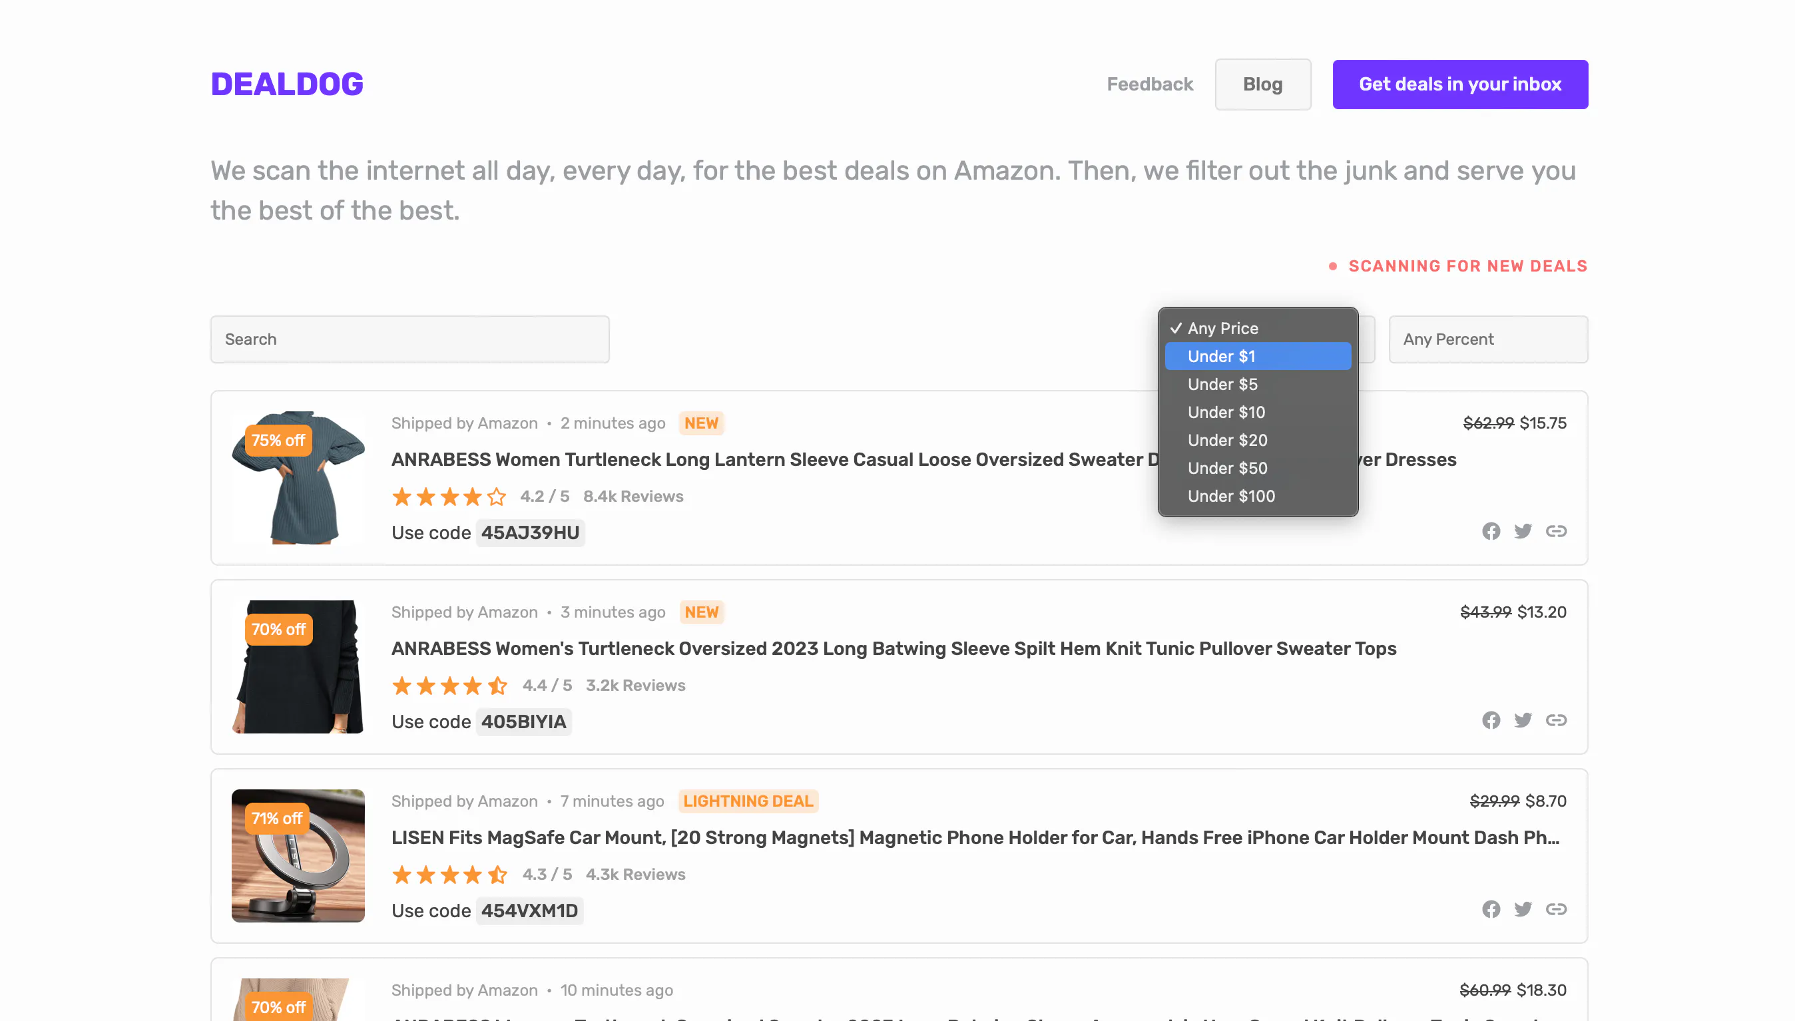
Task: Open the ANRABESS Lantern Sleeve Sweater Dress title
Action: click(923, 460)
